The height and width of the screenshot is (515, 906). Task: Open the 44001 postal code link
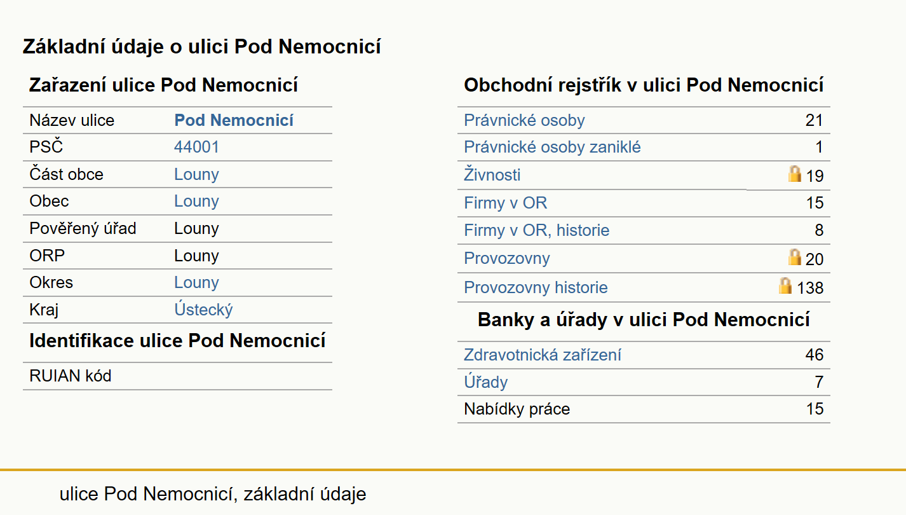196,148
